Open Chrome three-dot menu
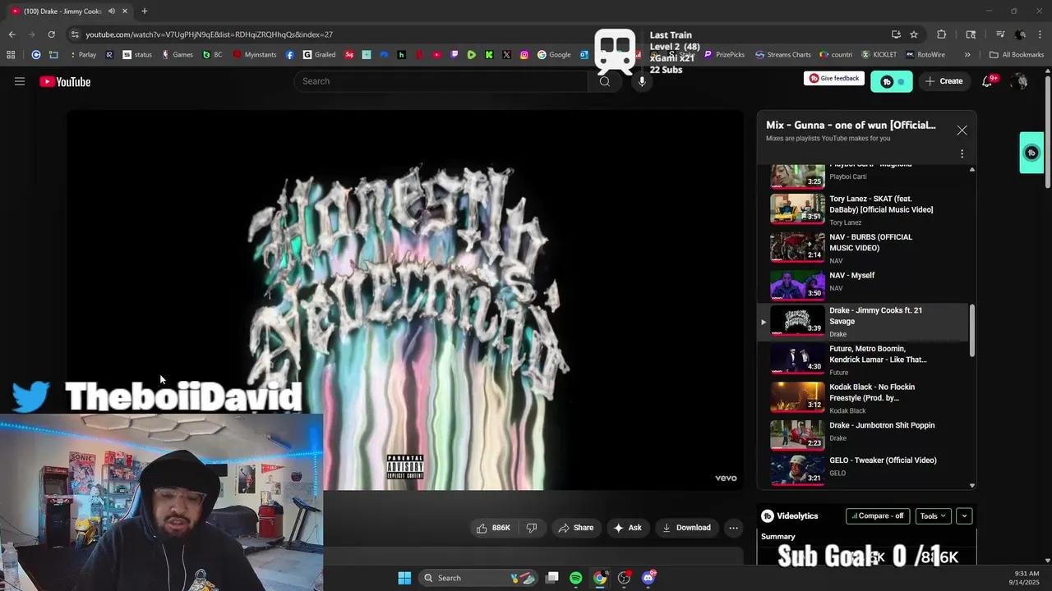Viewport: 1052px width, 591px height. pos(1040,34)
